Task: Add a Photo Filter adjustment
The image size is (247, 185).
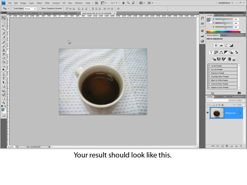Action: pos(231,52)
